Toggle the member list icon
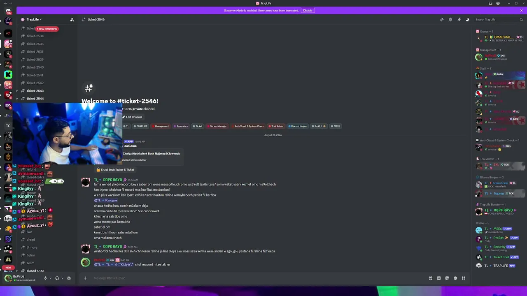Viewport: 527px width, 296px height. coord(468,19)
